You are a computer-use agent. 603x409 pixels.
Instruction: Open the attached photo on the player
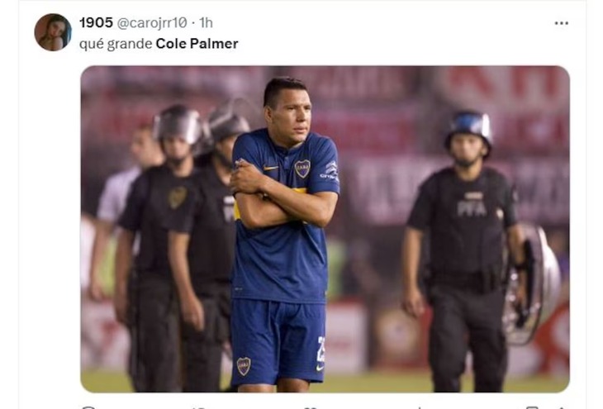click(x=324, y=228)
